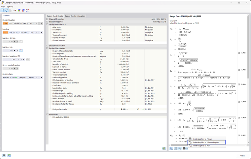Viewport: 251px width, 159px height.
Task: Step to next Member No.
Action: point(17,50)
